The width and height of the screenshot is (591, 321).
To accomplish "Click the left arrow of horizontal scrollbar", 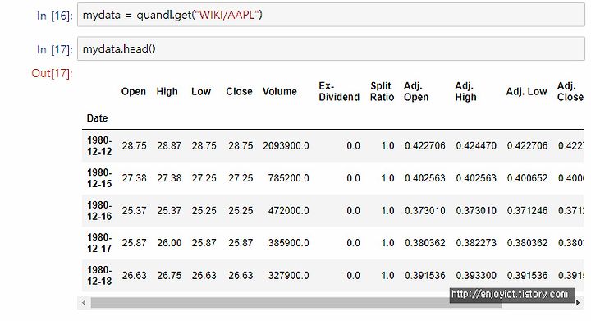I will click(x=84, y=302).
